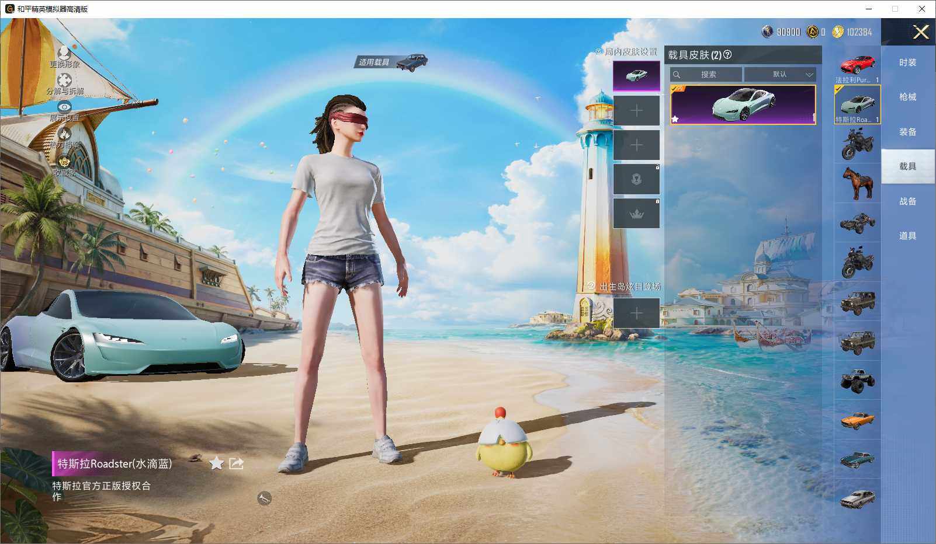Open help for 出生岛炫目登场
This screenshot has height=544, width=936.
(x=591, y=286)
